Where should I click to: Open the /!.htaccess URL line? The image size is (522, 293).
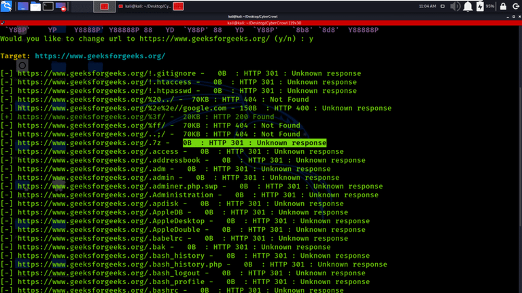pos(104,82)
